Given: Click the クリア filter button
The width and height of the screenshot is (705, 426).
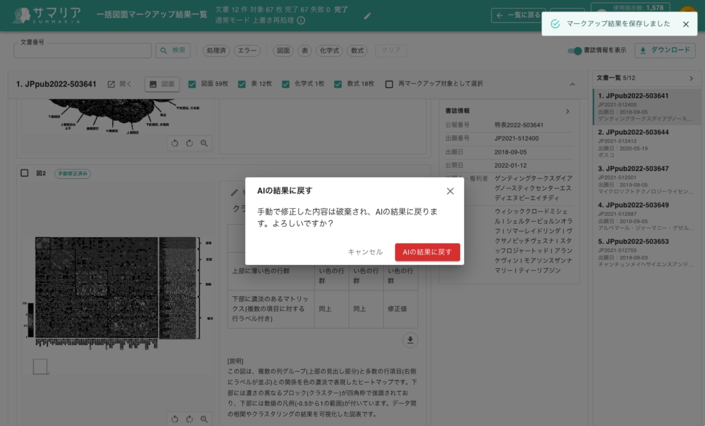Looking at the screenshot, I should (x=391, y=50).
